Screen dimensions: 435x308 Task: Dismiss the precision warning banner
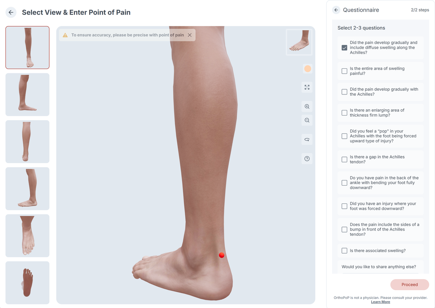[190, 35]
